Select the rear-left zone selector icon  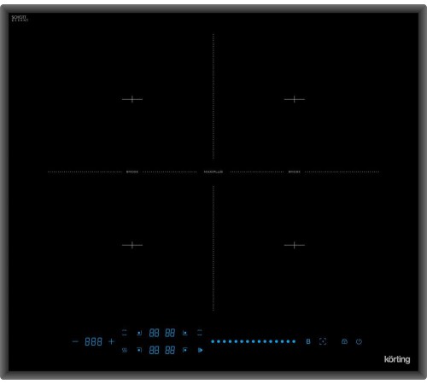(x=139, y=333)
